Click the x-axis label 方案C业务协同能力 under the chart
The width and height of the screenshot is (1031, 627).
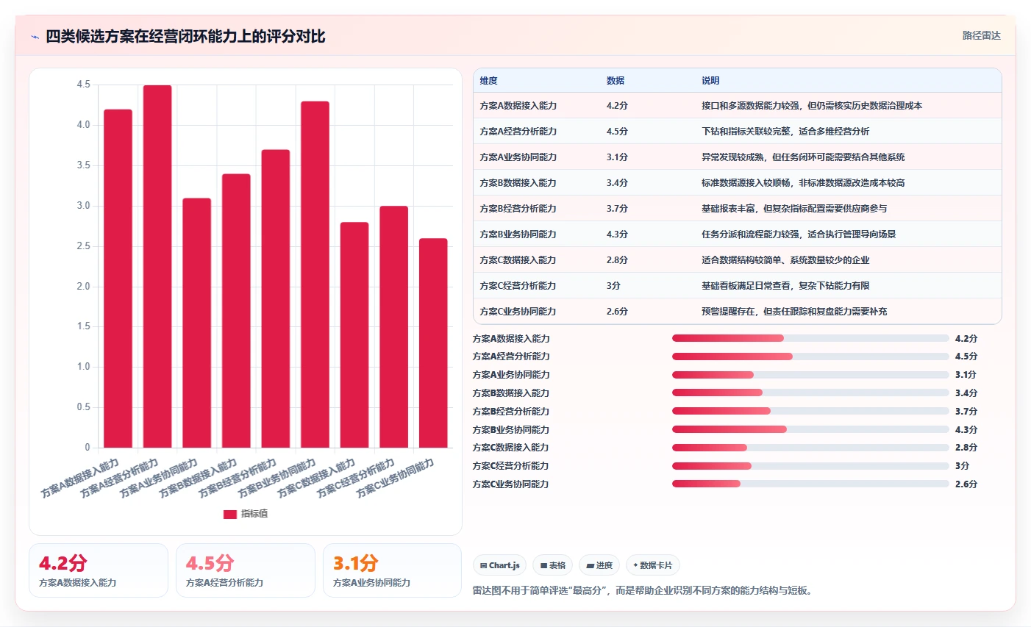[396, 479]
